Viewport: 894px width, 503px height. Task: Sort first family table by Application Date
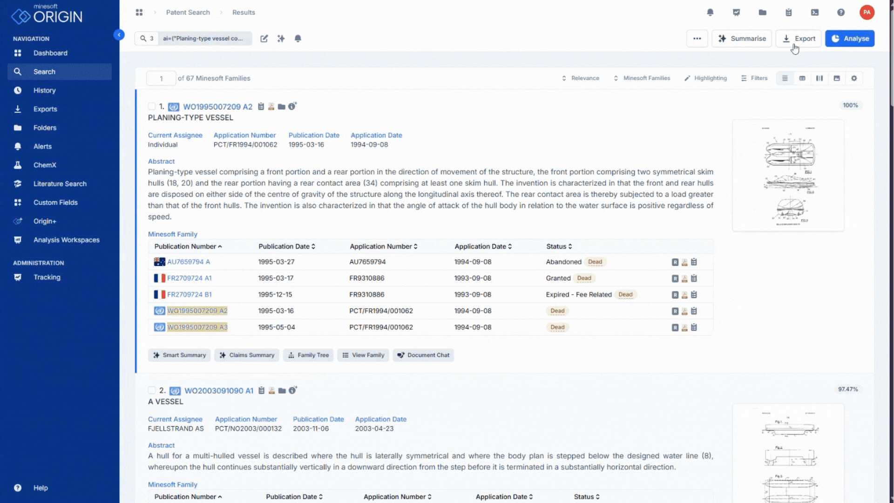click(483, 246)
